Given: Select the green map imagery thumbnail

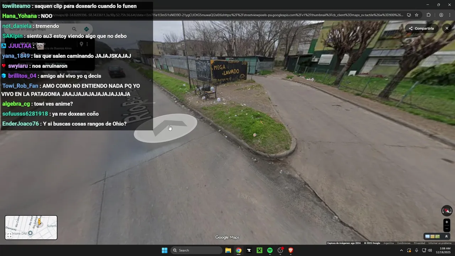Looking at the screenshot, I should point(437,236).
